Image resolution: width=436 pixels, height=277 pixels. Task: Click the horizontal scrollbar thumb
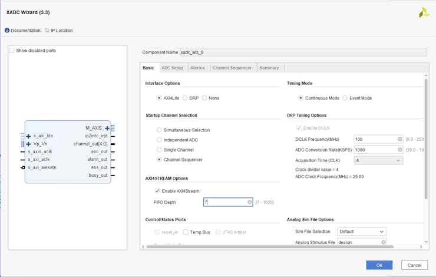point(270,247)
